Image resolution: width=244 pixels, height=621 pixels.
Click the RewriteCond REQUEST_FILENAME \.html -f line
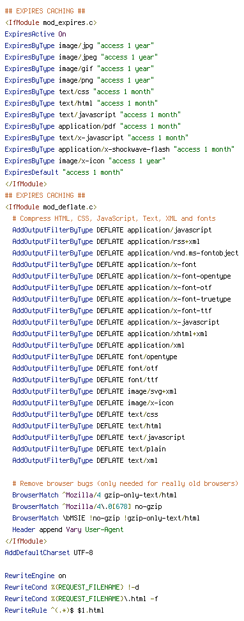click(x=81, y=599)
